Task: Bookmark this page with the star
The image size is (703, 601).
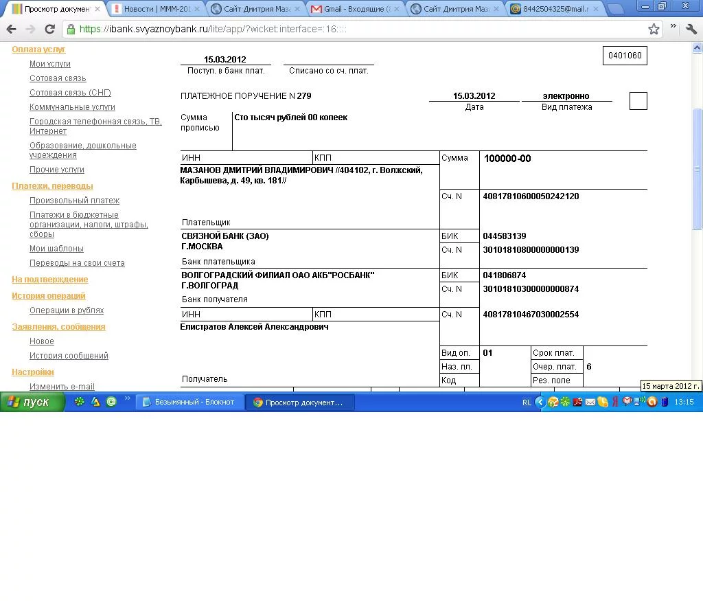Action: point(654,29)
